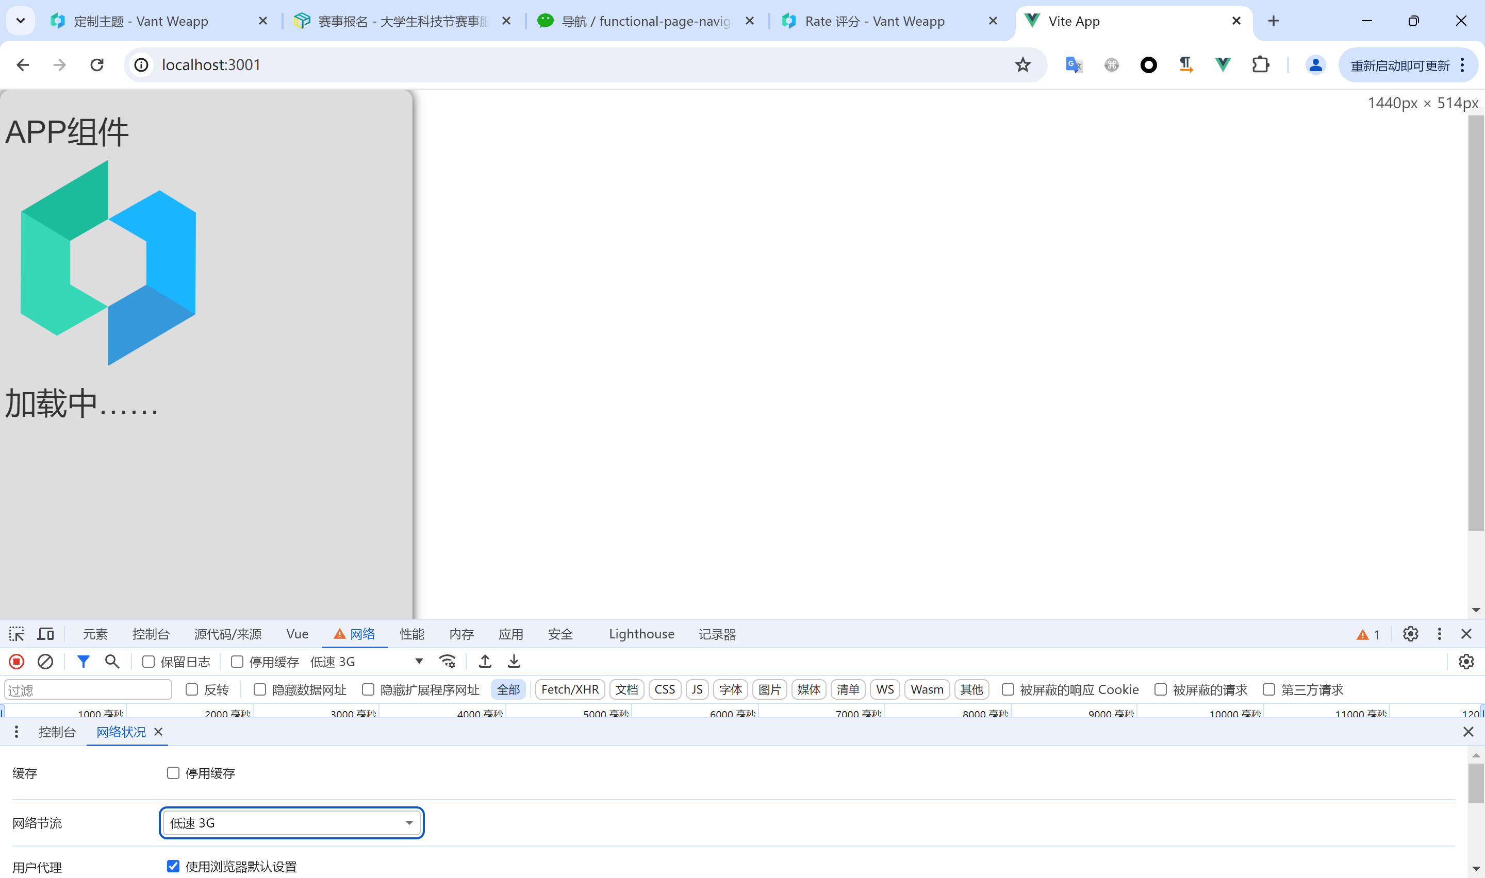Open the 元素 DevTools tab

95,634
